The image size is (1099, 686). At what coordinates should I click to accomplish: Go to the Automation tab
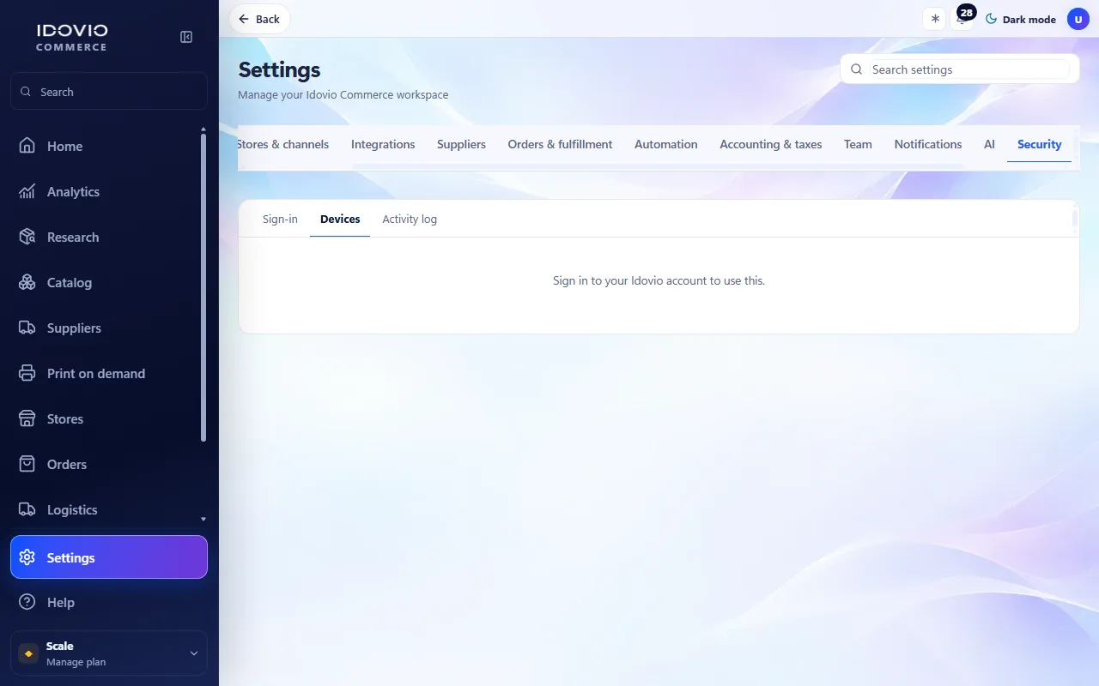click(666, 144)
